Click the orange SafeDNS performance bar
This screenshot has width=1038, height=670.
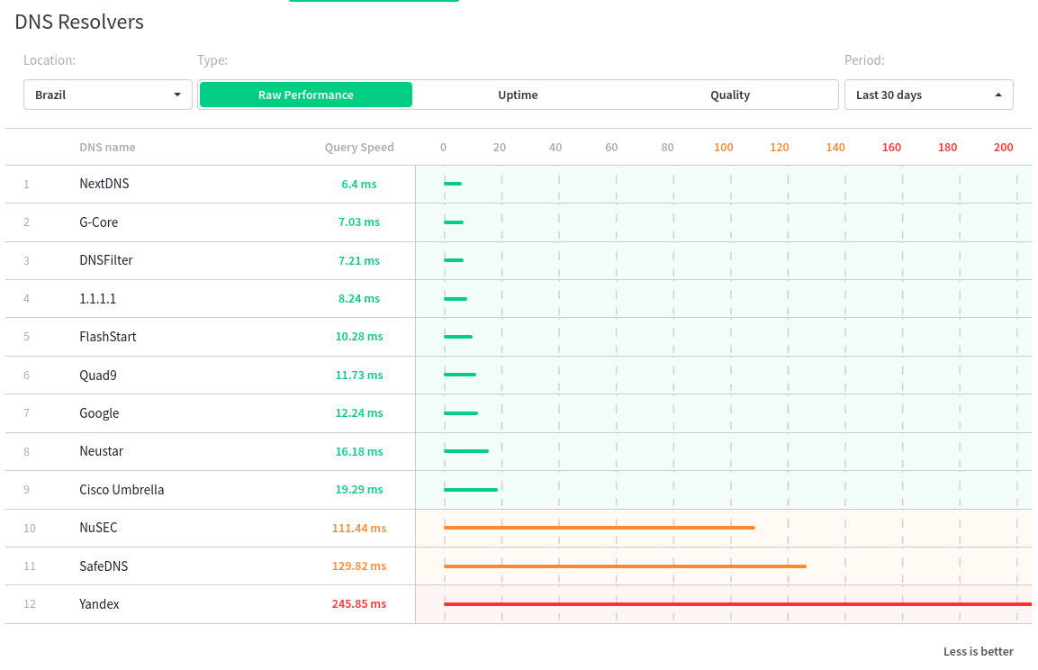625,566
